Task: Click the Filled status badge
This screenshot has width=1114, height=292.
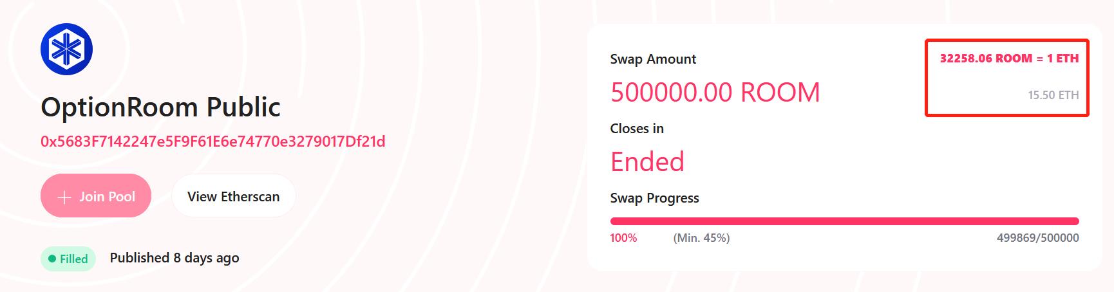Action: [68, 259]
